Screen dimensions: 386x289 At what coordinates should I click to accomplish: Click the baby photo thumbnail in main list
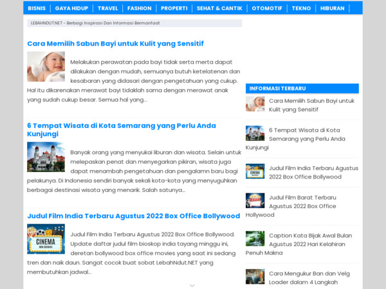[x=46, y=66]
